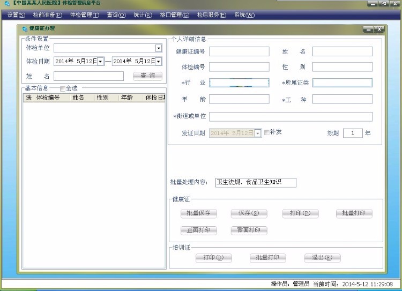
Task: Open the 检前准备(P) menu
Action: tap(48, 15)
